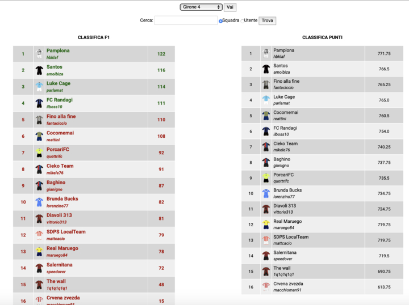Open FC Randagi team link in F1 table
The image size is (409, 305).
pos(59,100)
